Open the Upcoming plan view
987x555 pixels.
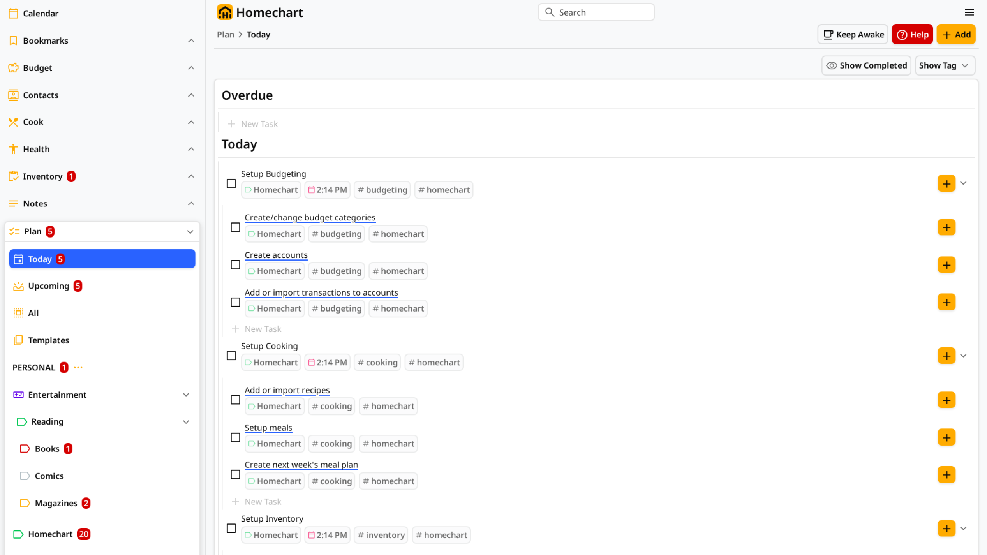tap(102, 286)
